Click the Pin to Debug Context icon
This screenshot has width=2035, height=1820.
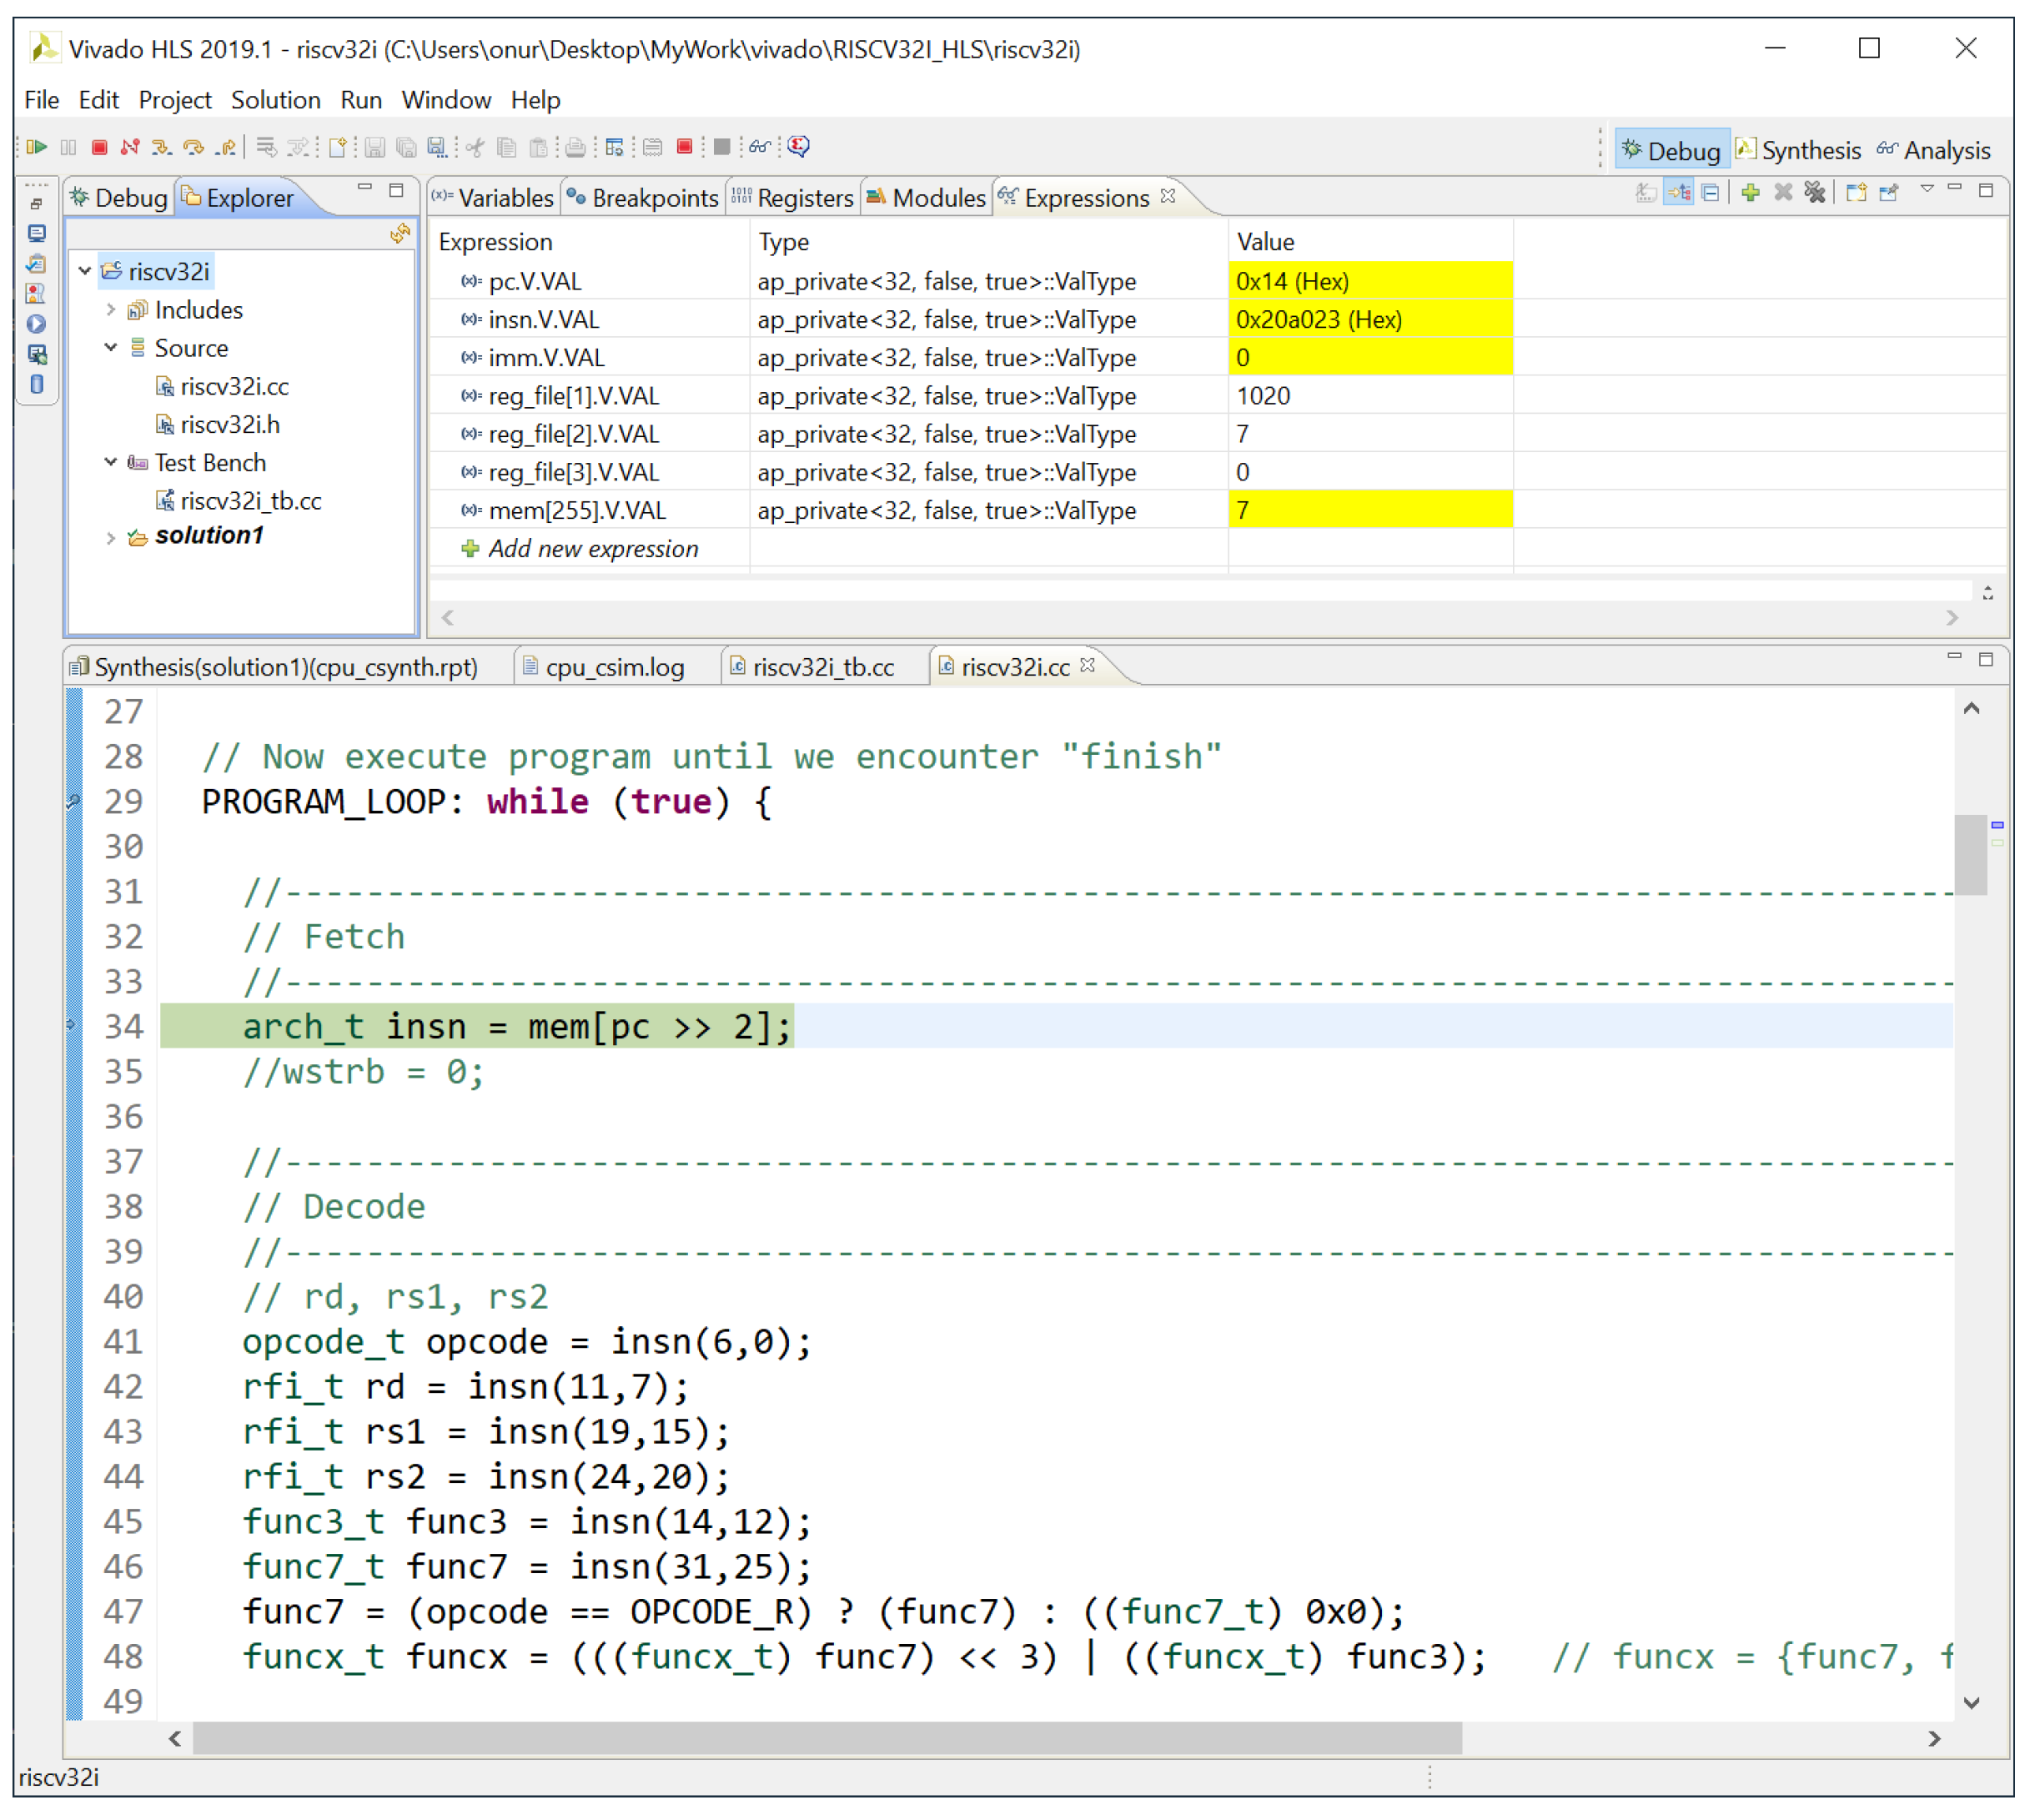1890,193
